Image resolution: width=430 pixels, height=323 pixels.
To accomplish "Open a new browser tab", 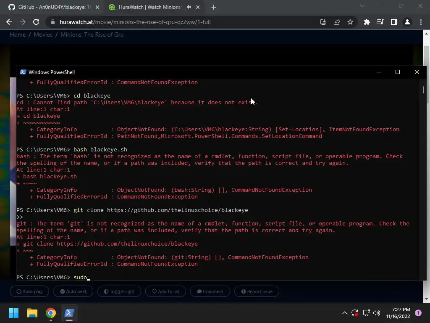I will (x=214, y=8).
